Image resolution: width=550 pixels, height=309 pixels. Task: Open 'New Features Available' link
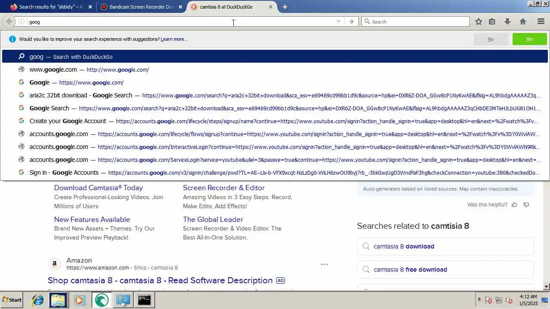[x=92, y=219]
